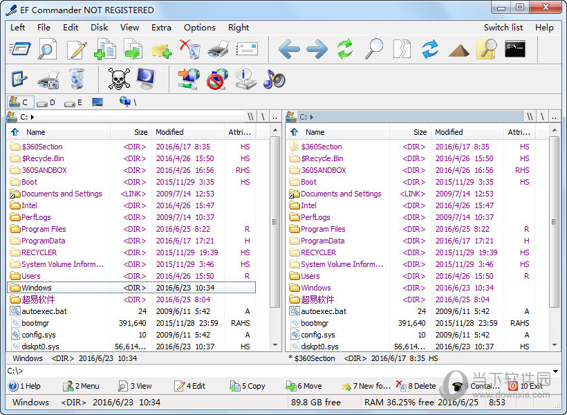Click the empty recycle bin icon
This screenshot has height=415, width=567.
[77, 79]
